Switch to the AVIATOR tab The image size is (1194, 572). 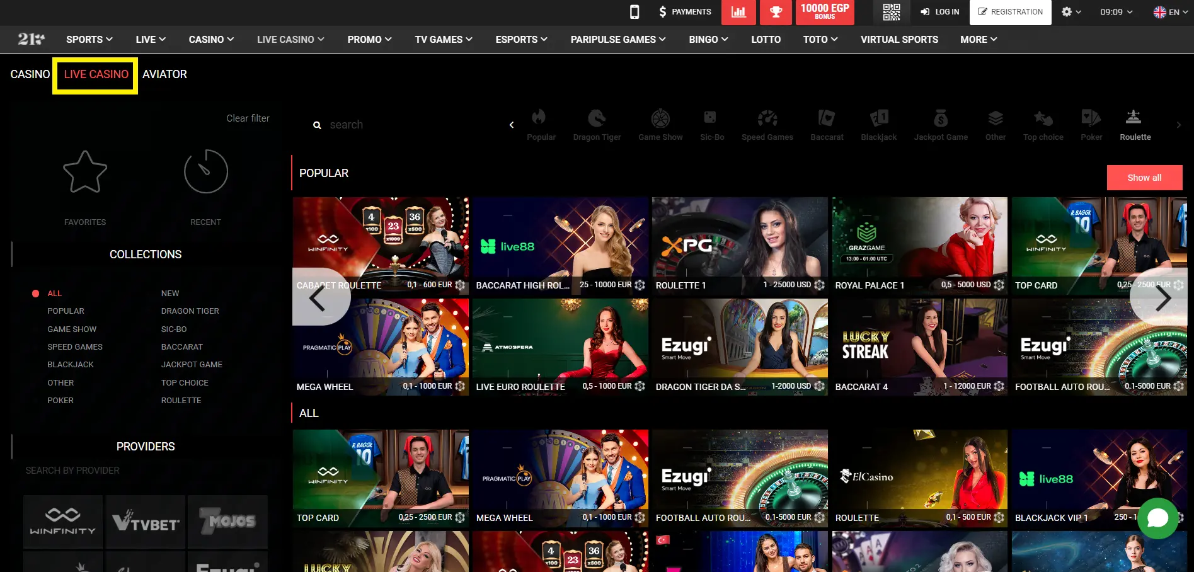tap(164, 74)
